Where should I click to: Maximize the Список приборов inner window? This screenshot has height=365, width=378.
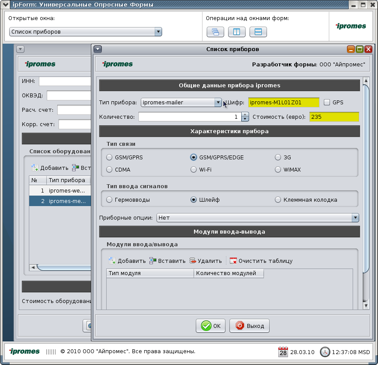(x=360, y=49)
